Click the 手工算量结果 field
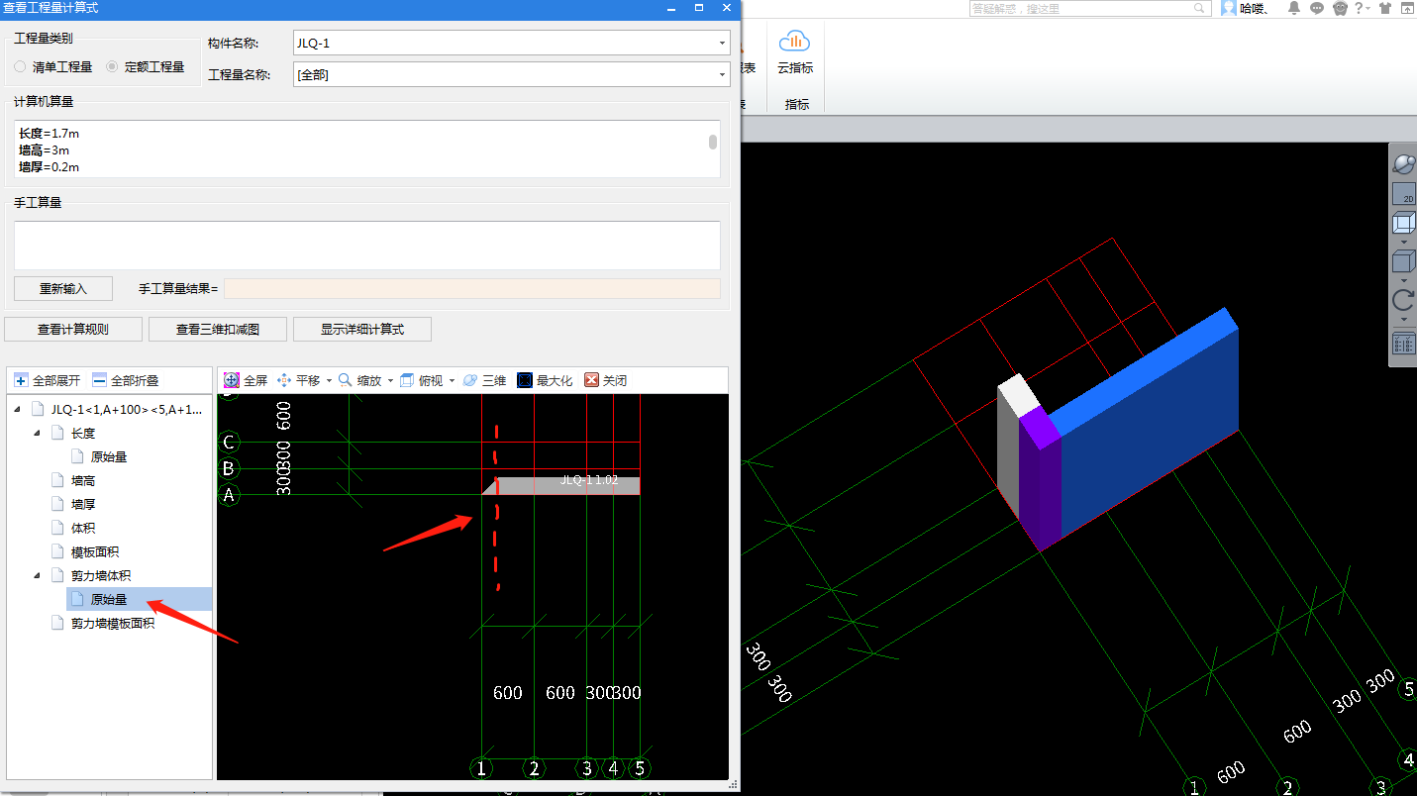 coord(472,288)
